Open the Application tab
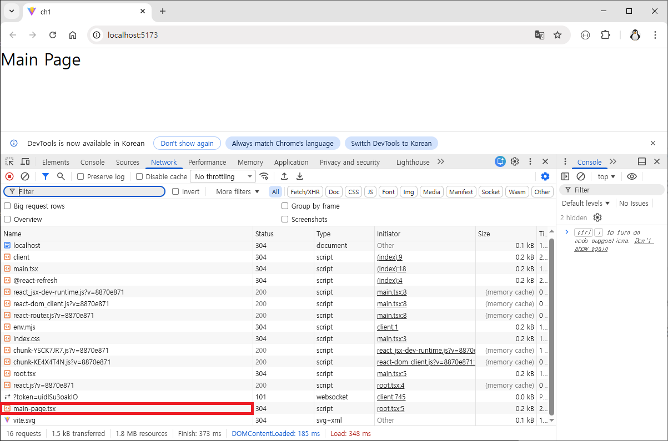This screenshot has width=668, height=441. (291, 162)
